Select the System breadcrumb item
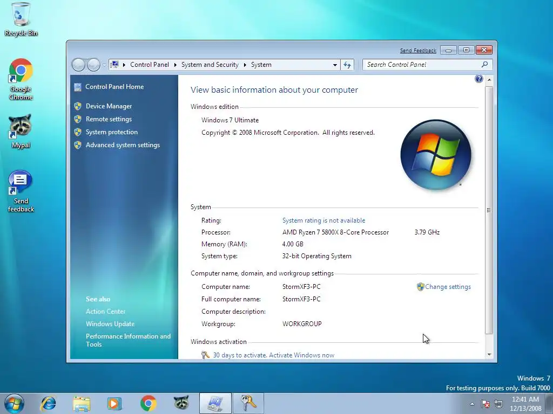 (x=261, y=65)
